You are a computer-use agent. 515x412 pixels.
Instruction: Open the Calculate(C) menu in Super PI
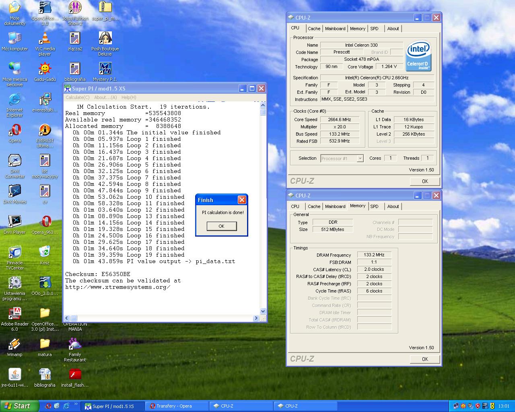coord(77,97)
